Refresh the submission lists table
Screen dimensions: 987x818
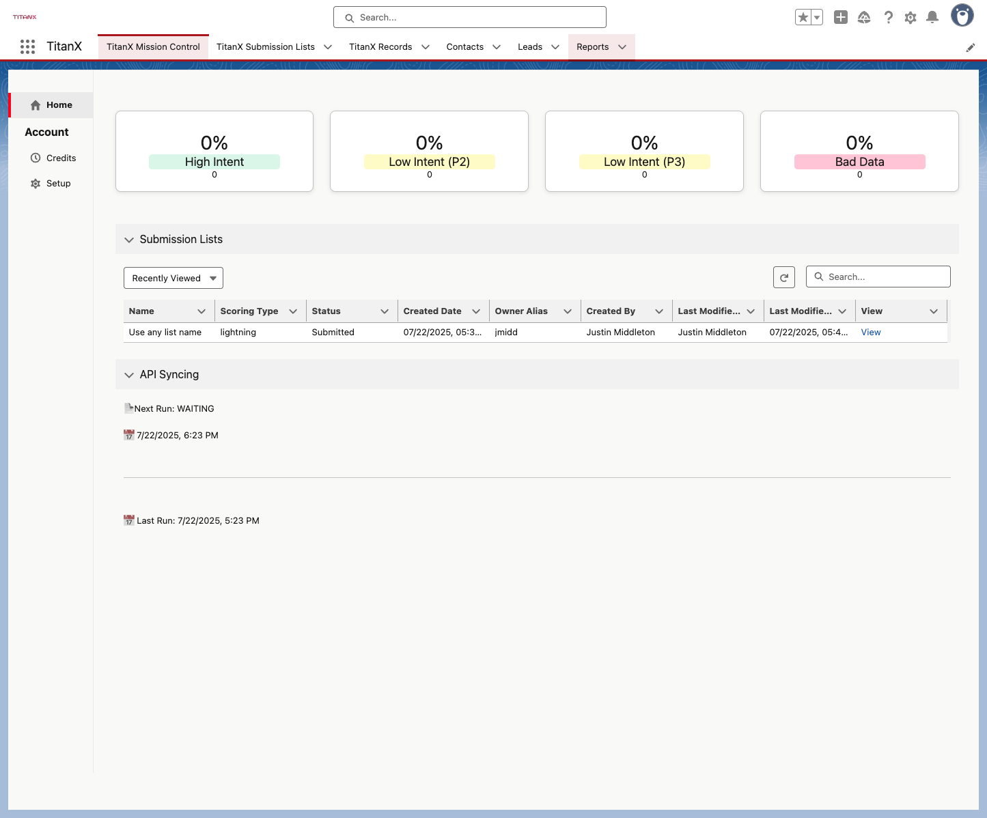784,277
